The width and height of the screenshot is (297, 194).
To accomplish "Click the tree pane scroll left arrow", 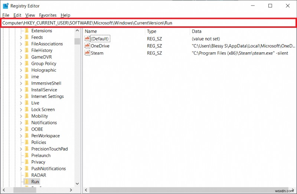I will coord(4,190).
